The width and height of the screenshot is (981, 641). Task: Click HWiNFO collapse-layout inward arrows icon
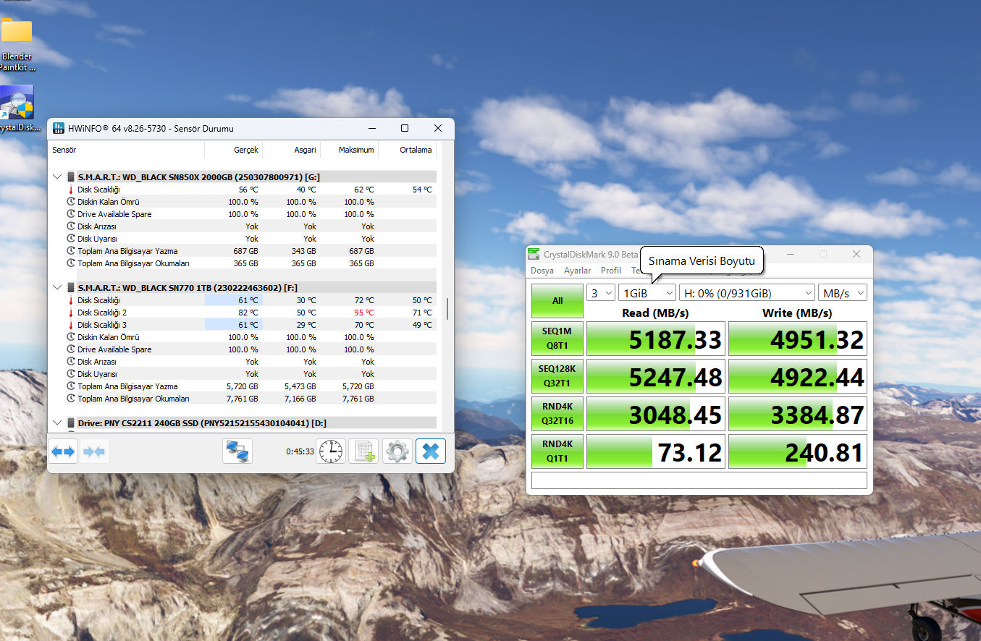(x=94, y=451)
